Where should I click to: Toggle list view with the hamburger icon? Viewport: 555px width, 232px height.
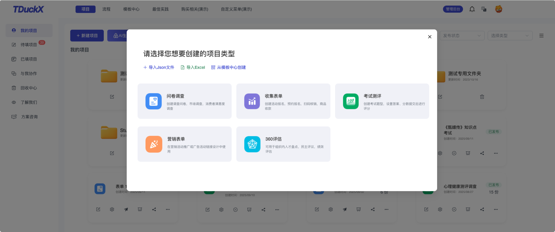[541, 36]
